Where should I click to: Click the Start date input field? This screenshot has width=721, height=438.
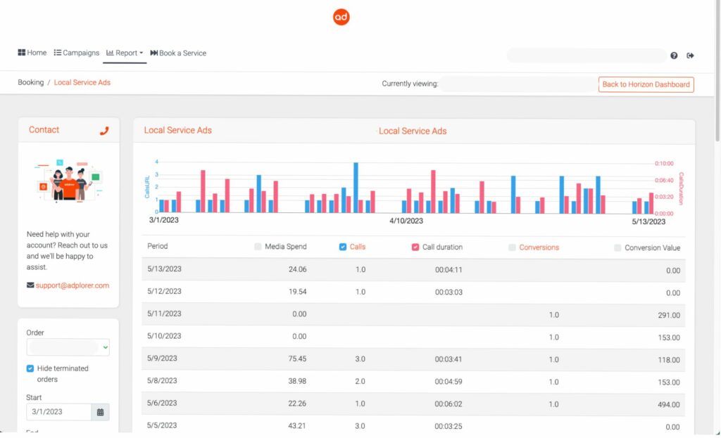coord(59,412)
